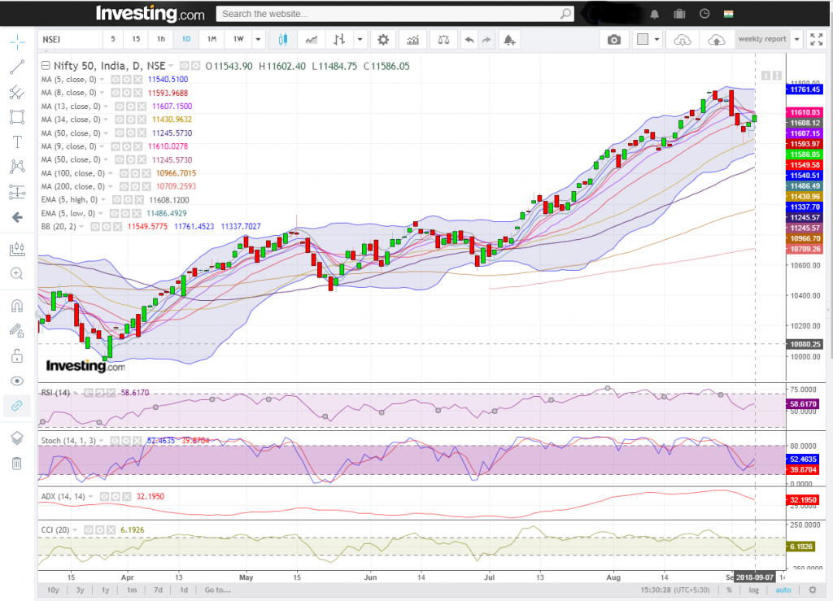
Task: Click the undo arrow
Action: (x=469, y=39)
